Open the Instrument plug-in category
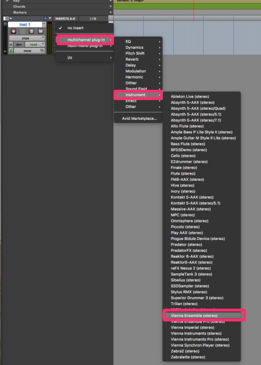This screenshot has height=365, width=261. pos(138,95)
